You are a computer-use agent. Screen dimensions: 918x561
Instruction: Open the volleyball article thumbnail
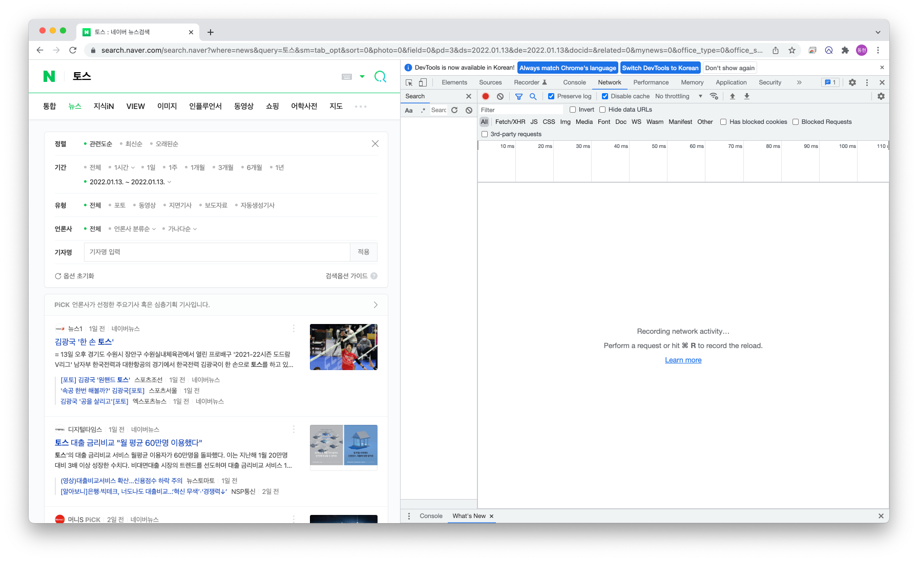pyautogui.click(x=344, y=347)
